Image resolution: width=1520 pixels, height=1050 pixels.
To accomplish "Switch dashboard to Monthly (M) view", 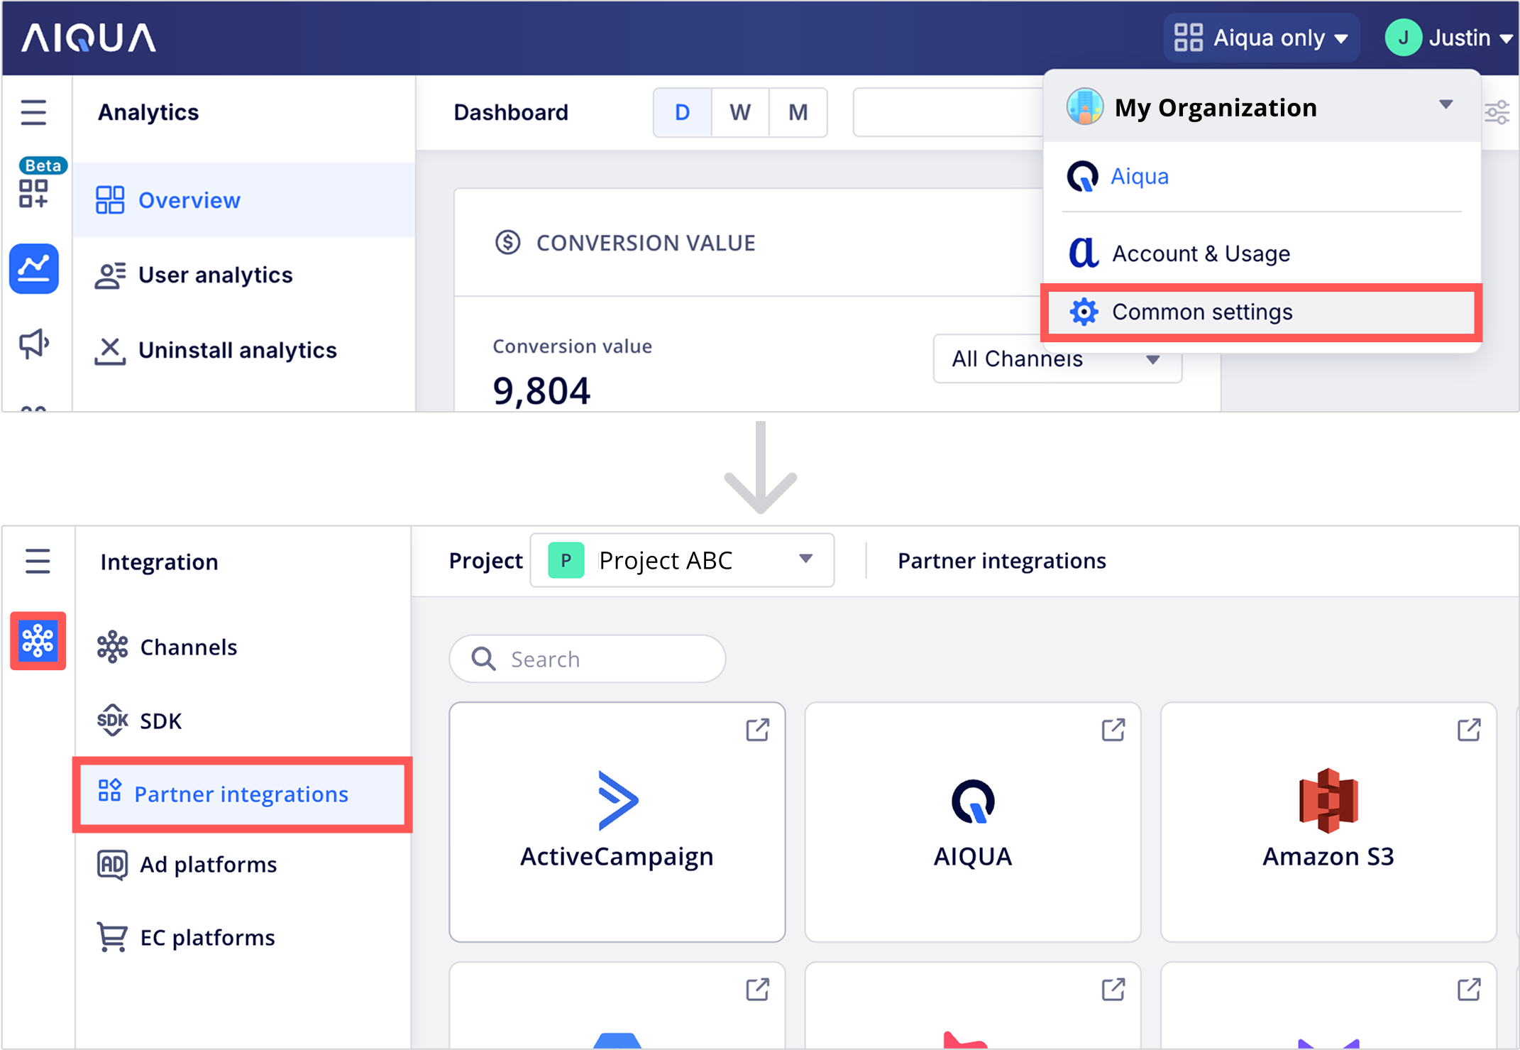I will (x=798, y=112).
